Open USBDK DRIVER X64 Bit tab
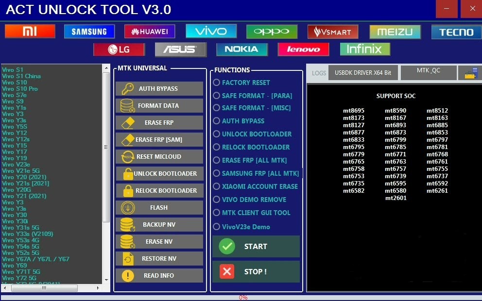This screenshot has width=482, height=301. click(363, 73)
